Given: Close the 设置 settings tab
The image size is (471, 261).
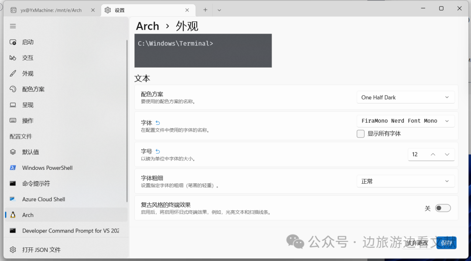Looking at the screenshot, I should tap(187, 10).
